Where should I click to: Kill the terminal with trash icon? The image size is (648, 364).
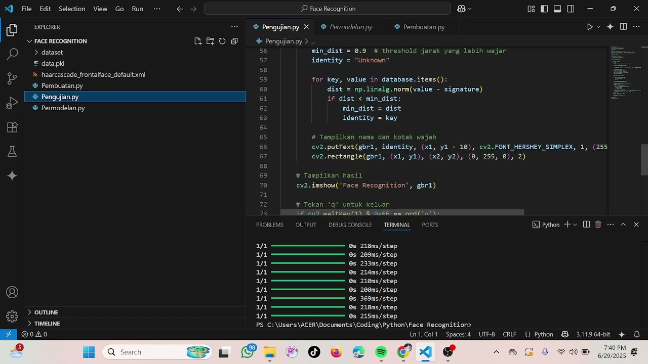(598, 224)
